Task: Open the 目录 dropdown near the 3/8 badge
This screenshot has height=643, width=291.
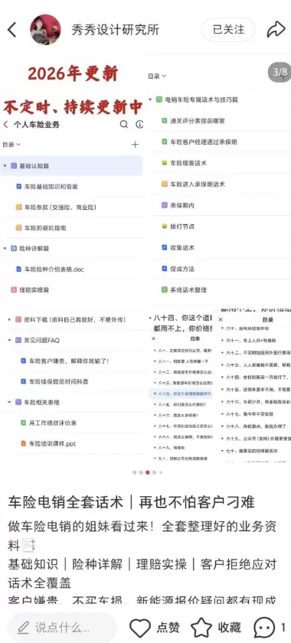Action: pyautogui.click(x=157, y=77)
